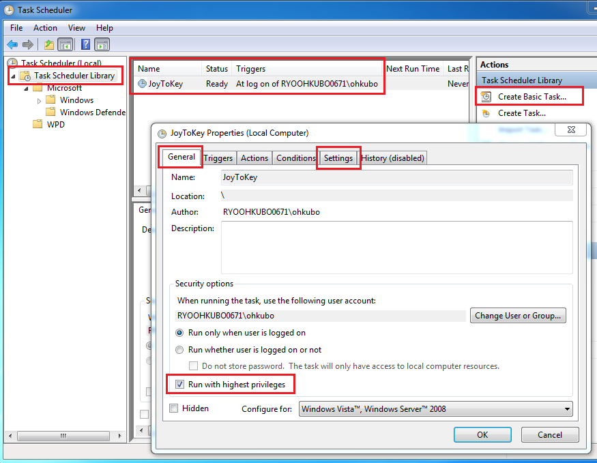Click the Windows folder icon in tree
The image size is (597, 463).
pos(50,100)
